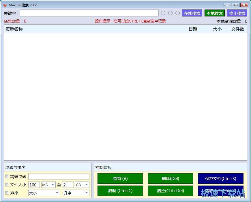
Task: Toggle the 文件大小 filter checkbox
Action: click(x=7, y=185)
